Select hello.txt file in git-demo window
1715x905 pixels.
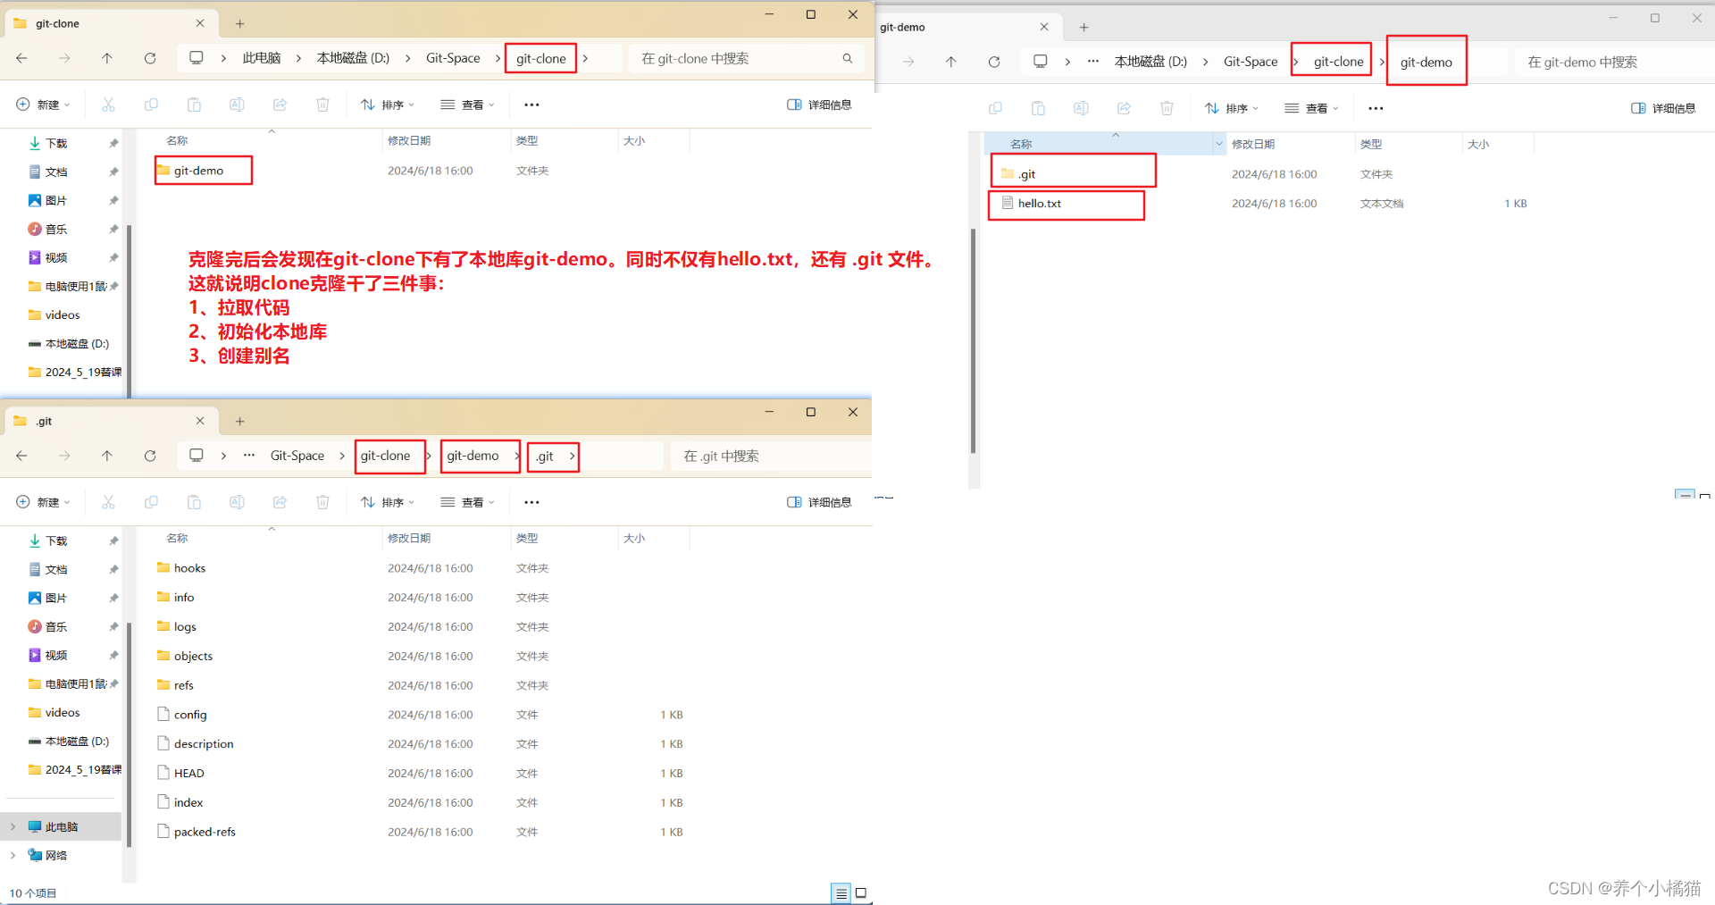coord(1040,204)
